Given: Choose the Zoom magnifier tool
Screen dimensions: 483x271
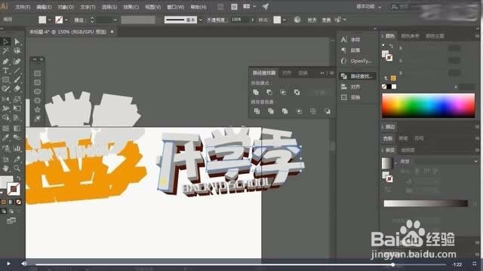Looking at the screenshot, I should pos(17,169).
